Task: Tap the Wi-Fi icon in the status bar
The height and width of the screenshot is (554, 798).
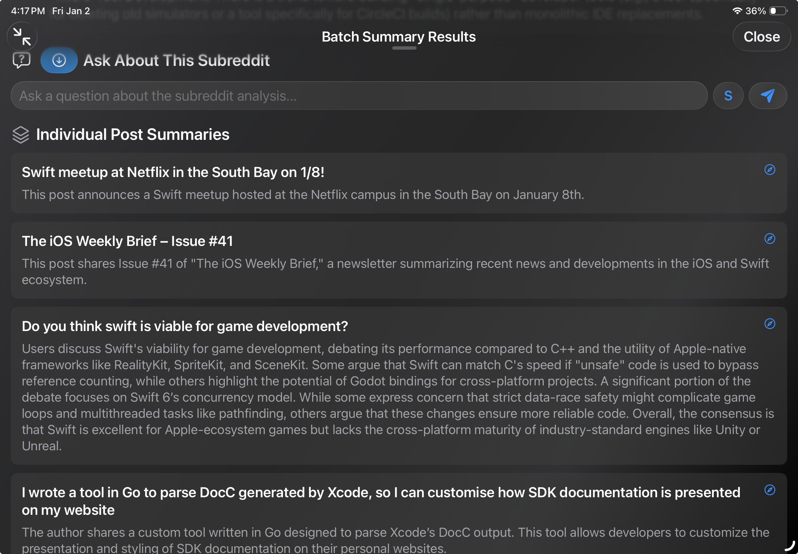Action: click(x=737, y=10)
